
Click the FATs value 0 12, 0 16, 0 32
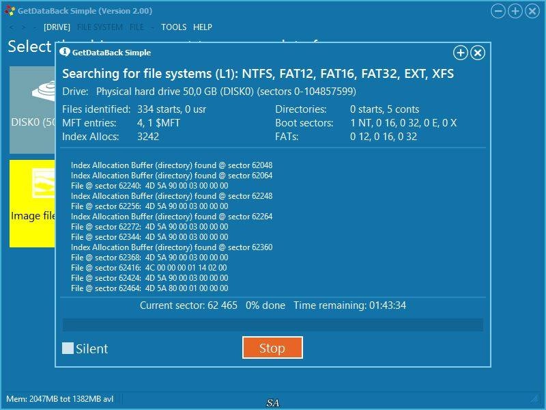pos(384,137)
